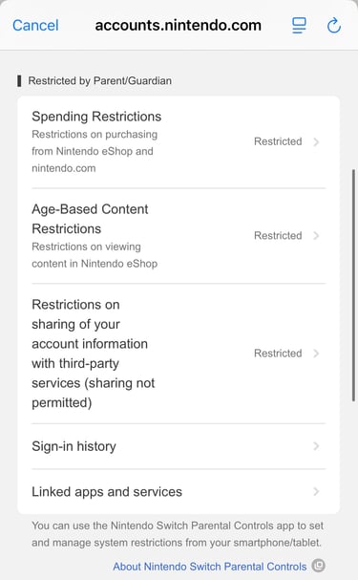
Task: Cancel and close the web view
Action: (35, 26)
